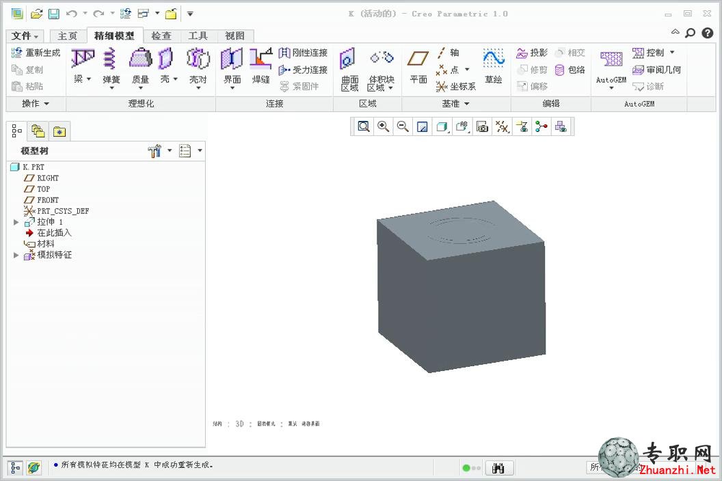Open the 点 (Point) dropdown arrow
Viewport: 722px width, 481px height.
(467, 70)
